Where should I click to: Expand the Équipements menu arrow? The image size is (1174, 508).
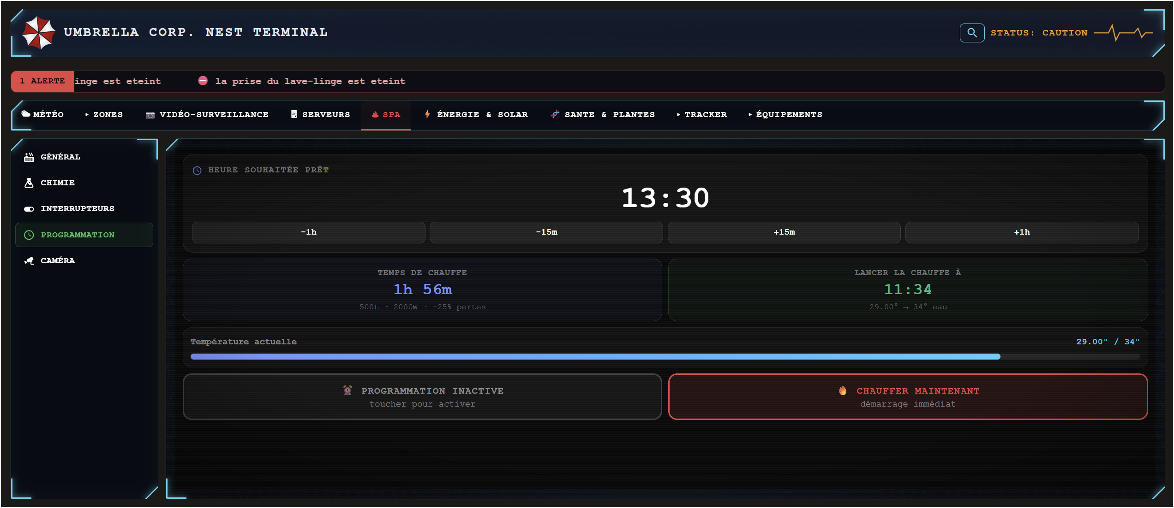point(750,114)
